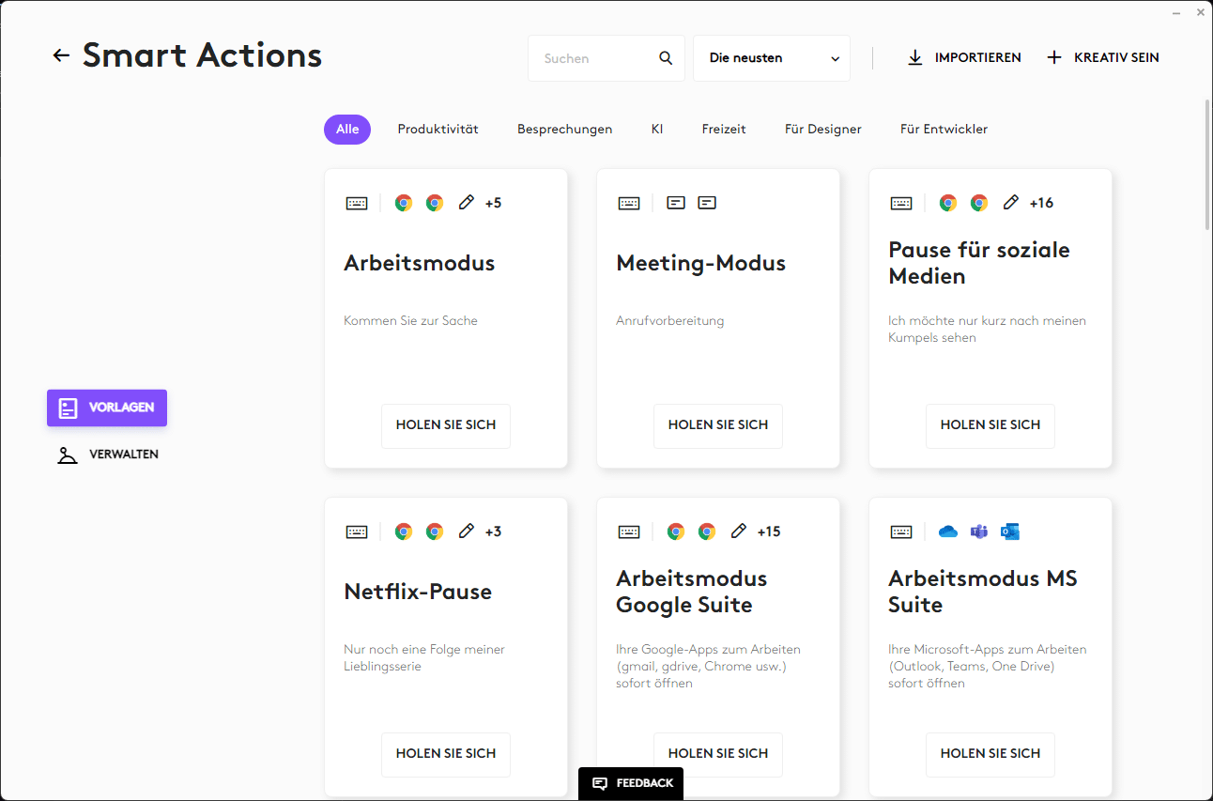Image resolution: width=1213 pixels, height=801 pixels.
Task: Click the pencil icon on the Netflix-Pause card
Action: tap(466, 531)
